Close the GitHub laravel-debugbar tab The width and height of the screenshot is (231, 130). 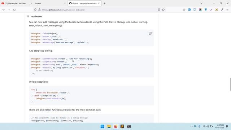pyautogui.click(x=99, y=3)
